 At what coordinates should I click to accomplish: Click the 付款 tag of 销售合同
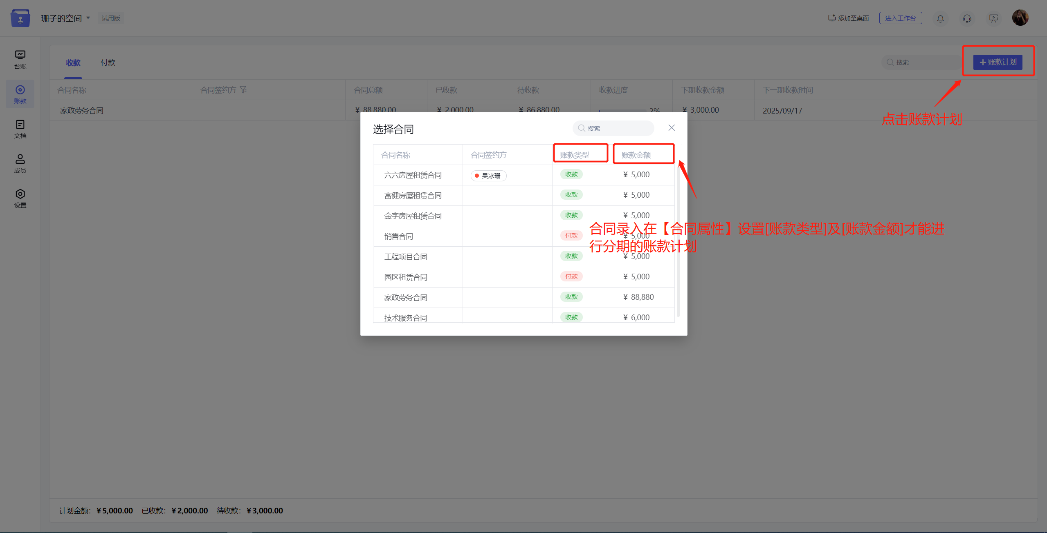coord(571,236)
